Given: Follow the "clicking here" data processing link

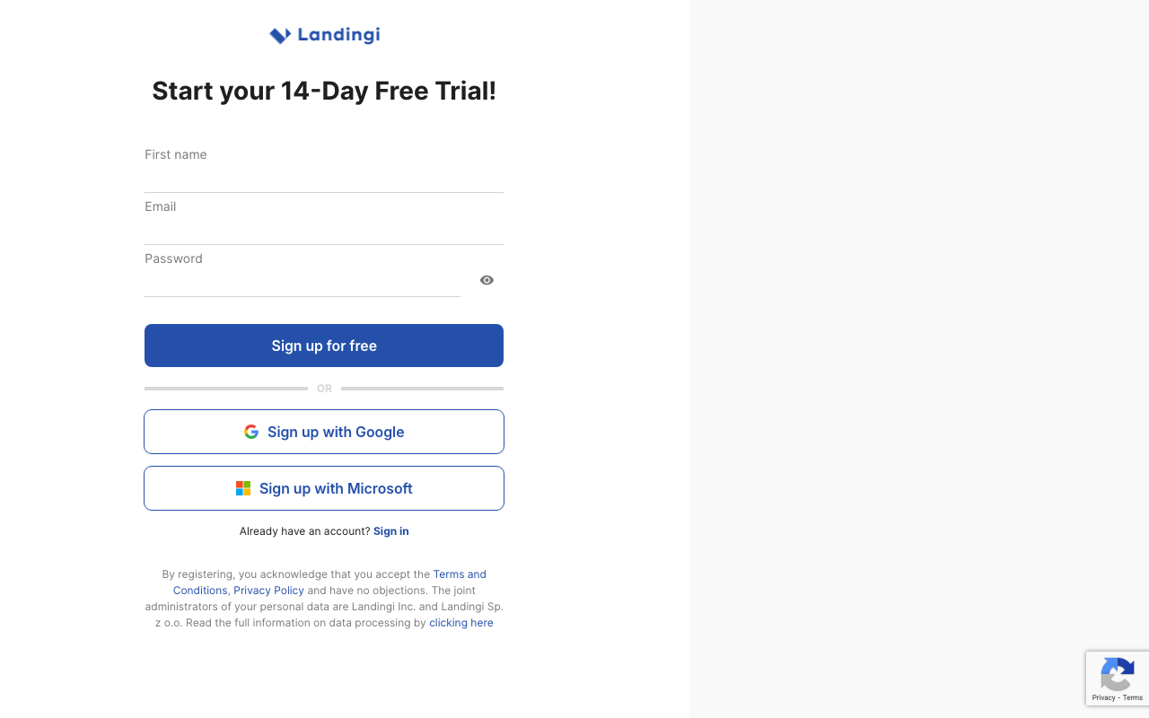Looking at the screenshot, I should pos(460,623).
